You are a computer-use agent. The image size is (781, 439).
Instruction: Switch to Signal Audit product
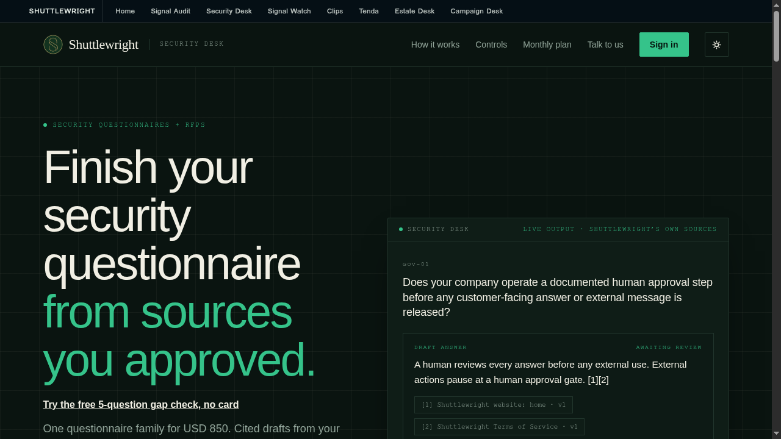tap(170, 11)
